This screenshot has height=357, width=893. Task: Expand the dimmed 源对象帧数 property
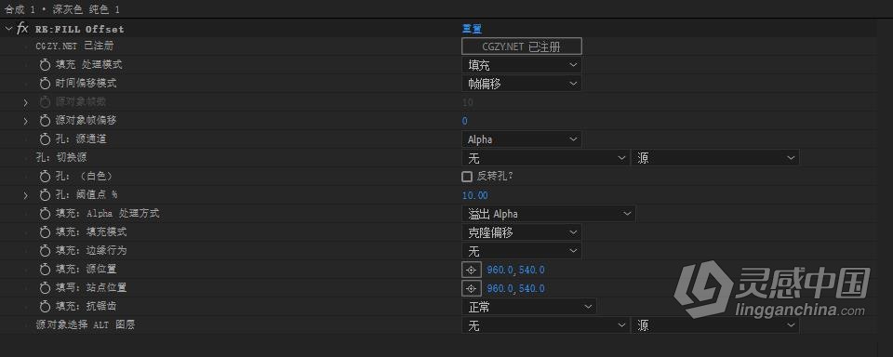coord(25,102)
